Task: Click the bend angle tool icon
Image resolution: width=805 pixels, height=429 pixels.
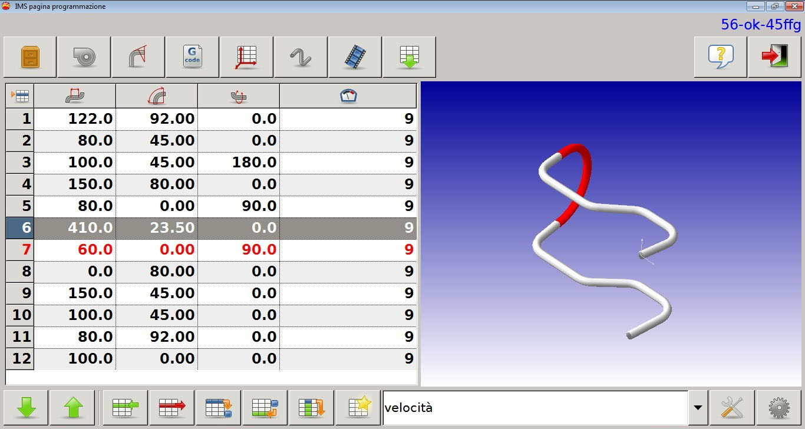Action: click(x=138, y=57)
